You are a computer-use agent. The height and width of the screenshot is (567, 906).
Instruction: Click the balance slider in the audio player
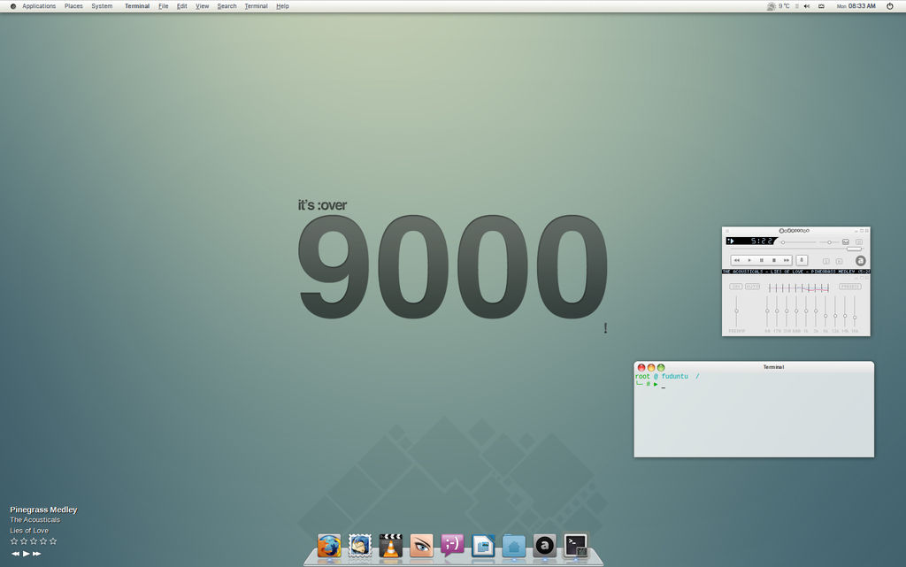829,242
